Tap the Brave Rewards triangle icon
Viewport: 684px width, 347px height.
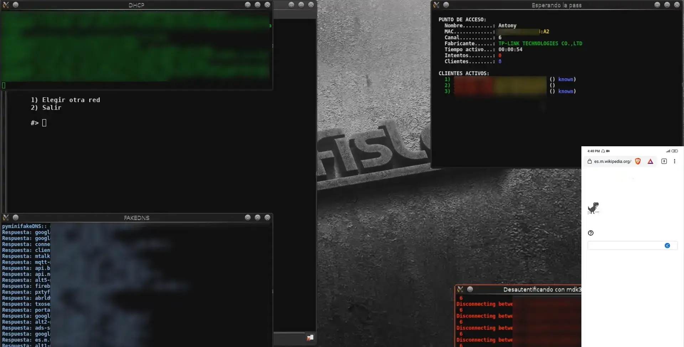click(x=650, y=161)
